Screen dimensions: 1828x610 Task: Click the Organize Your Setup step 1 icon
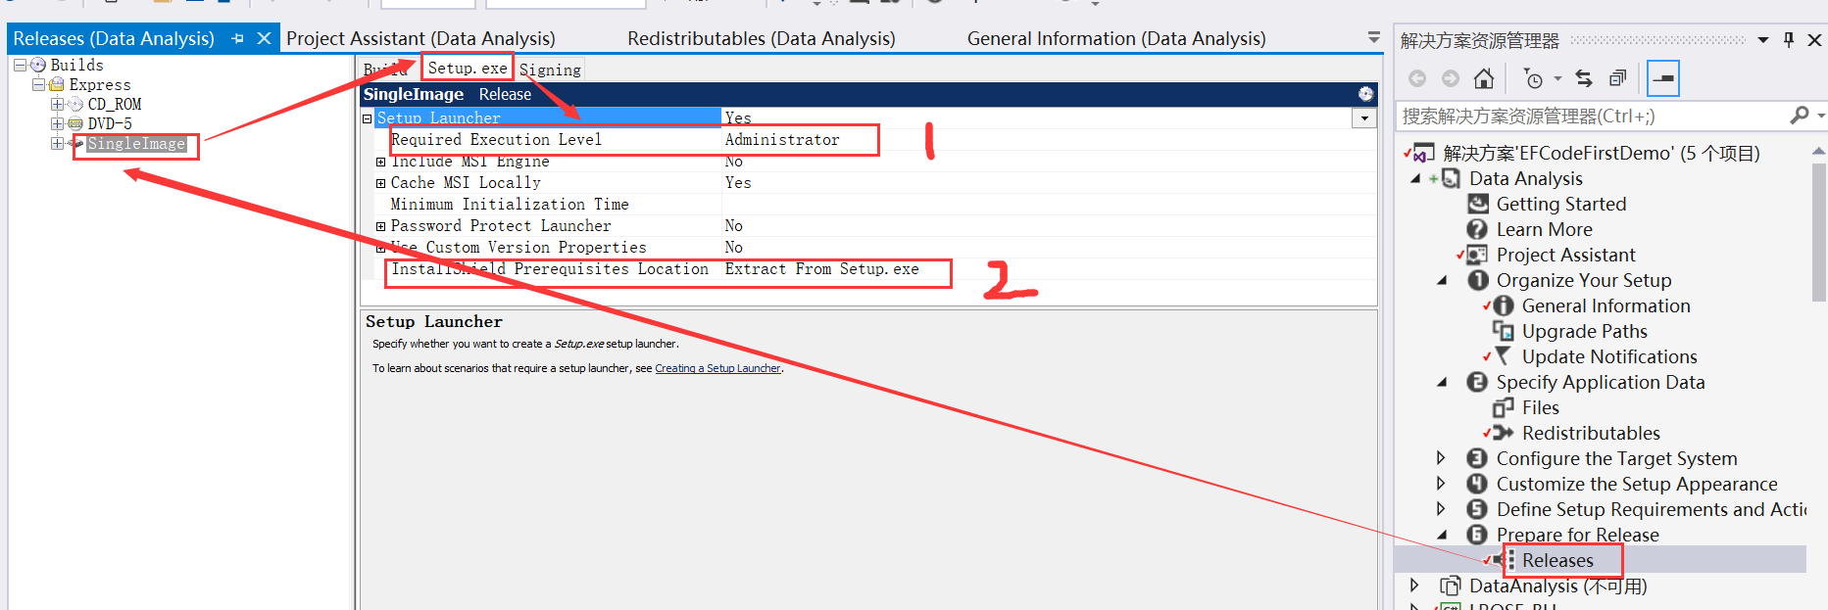1477,280
